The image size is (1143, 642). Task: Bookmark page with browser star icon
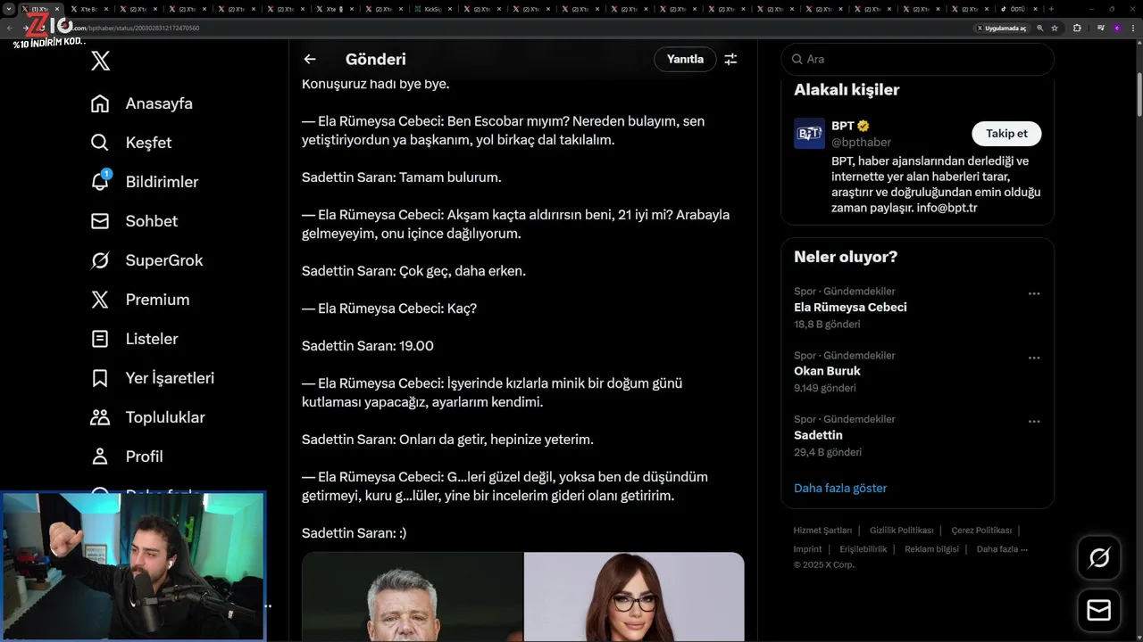click(x=1055, y=28)
